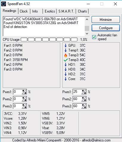Open the Configure dialog
This screenshot has width=122, height=142.
pos(106,28)
